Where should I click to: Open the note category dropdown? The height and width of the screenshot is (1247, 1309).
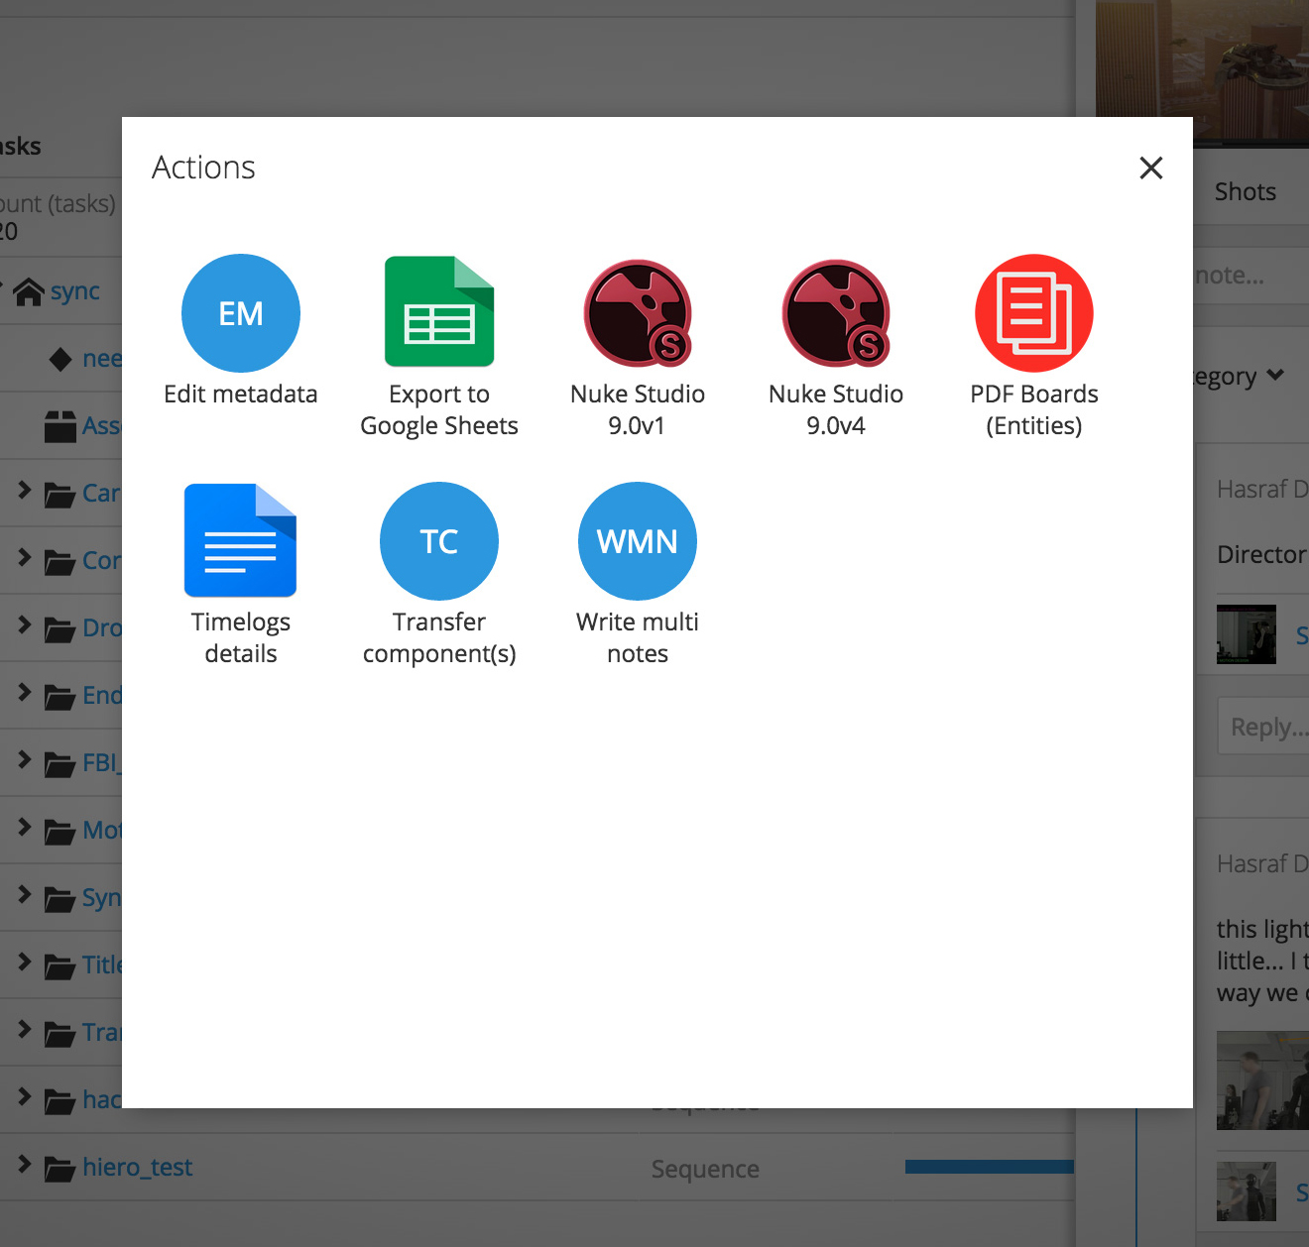(1239, 376)
